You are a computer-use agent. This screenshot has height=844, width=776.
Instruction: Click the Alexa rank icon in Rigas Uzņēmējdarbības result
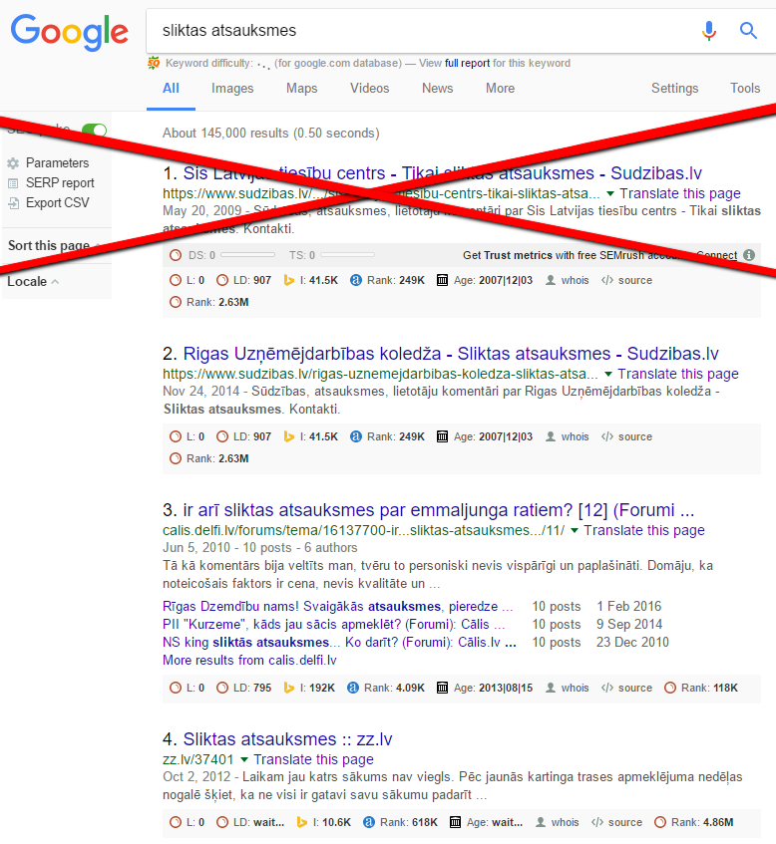click(x=356, y=436)
